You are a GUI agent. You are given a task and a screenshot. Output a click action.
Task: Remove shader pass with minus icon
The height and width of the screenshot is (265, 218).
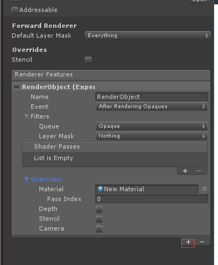point(199,171)
